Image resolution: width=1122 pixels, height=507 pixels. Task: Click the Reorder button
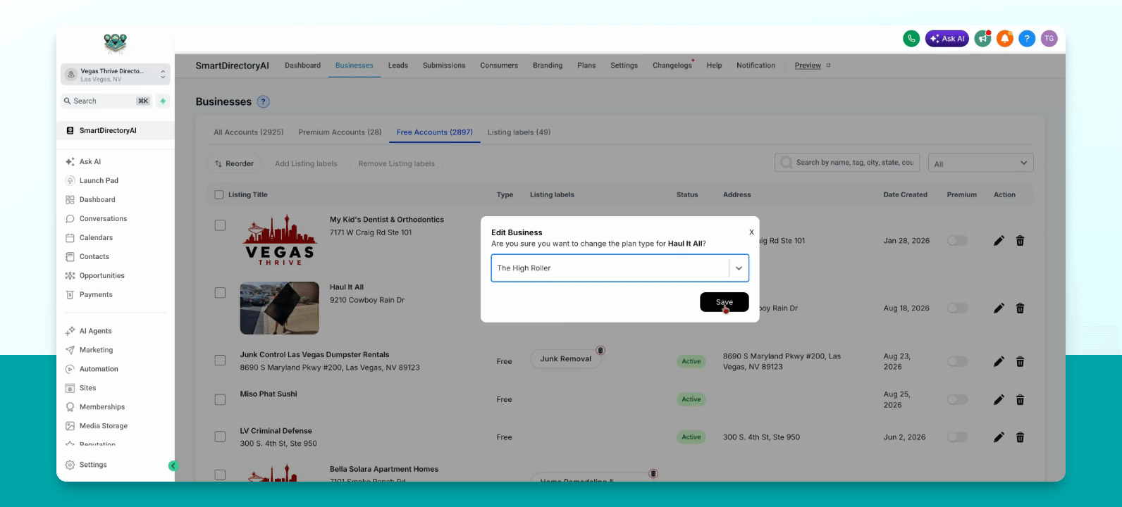pyautogui.click(x=234, y=164)
